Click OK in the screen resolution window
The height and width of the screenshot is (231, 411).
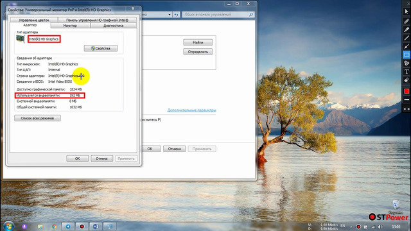pyautogui.click(x=150, y=149)
